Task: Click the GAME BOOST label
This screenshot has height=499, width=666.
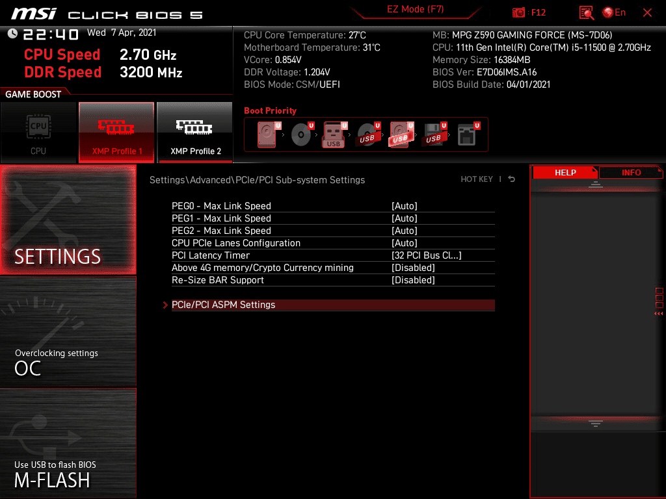Action: 33,94
